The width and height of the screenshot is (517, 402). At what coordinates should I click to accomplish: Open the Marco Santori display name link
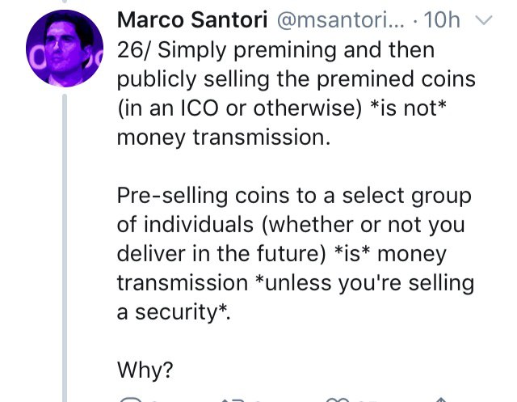(192, 19)
